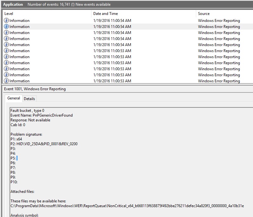This screenshot has height=217, width=253.
Task: Sort events by the Source column header
Action: coord(204,14)
